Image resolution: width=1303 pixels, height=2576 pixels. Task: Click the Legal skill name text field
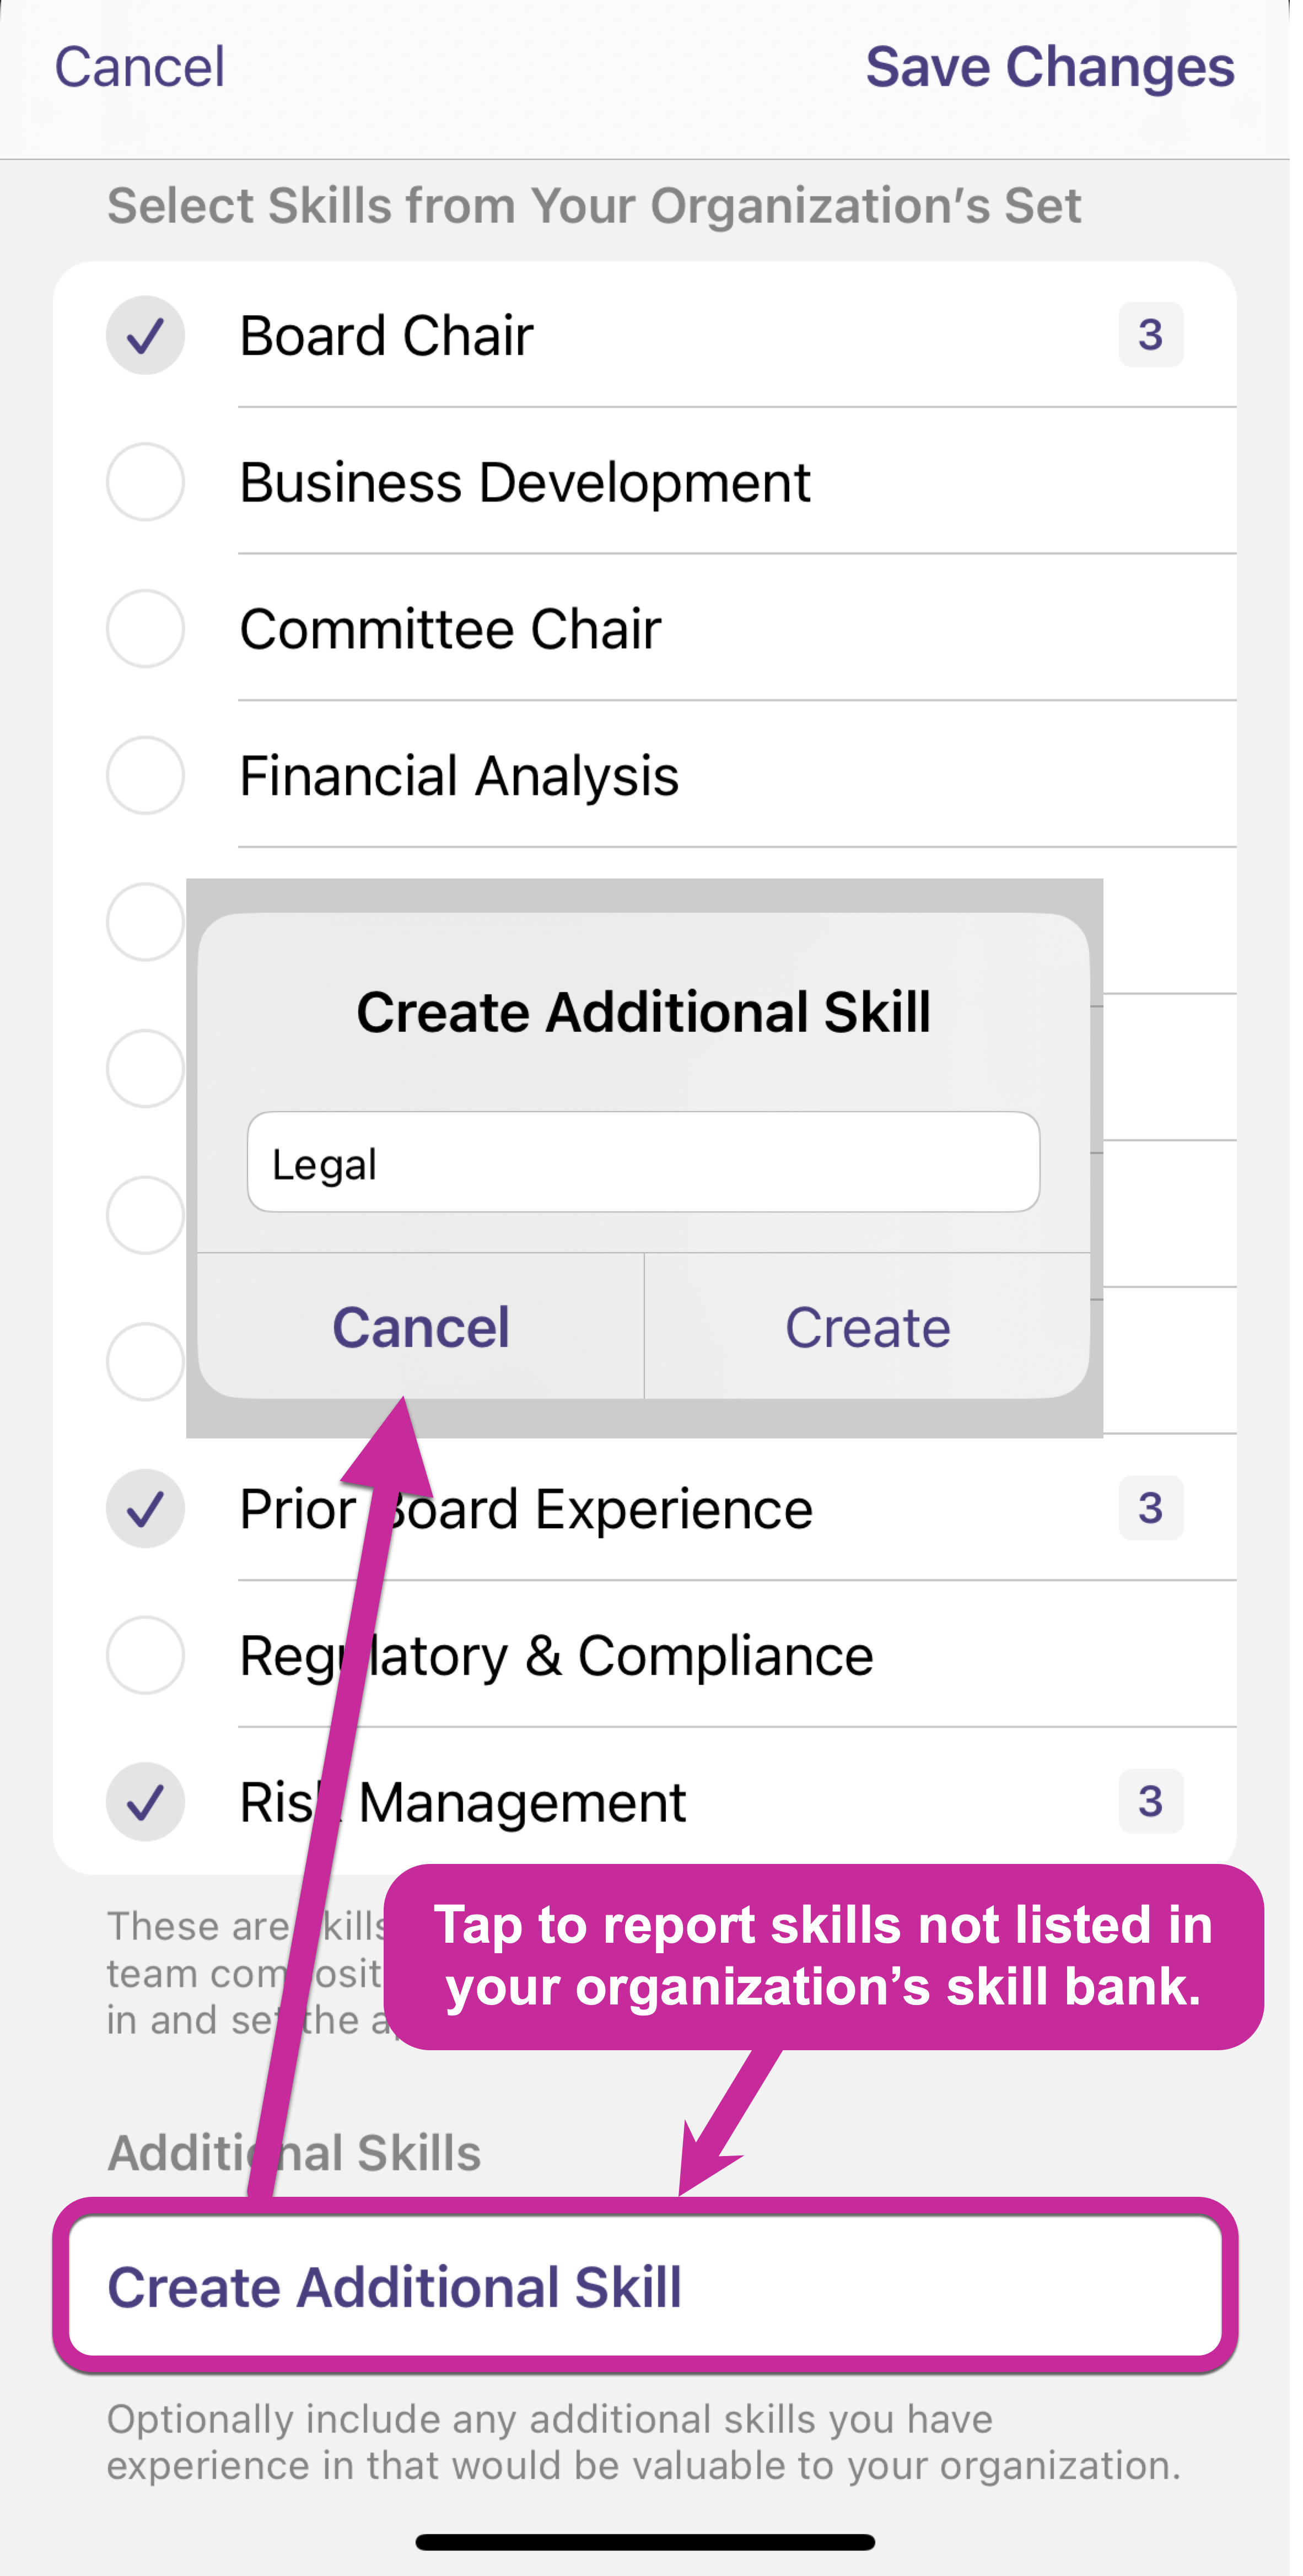[643, 1163]
